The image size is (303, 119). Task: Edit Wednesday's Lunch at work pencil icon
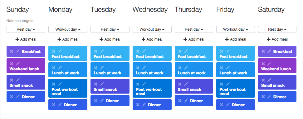pyautogui.click(x=144, y=68)
